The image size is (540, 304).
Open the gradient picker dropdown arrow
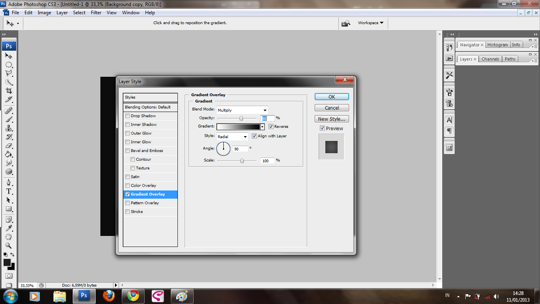coord(262,127)
